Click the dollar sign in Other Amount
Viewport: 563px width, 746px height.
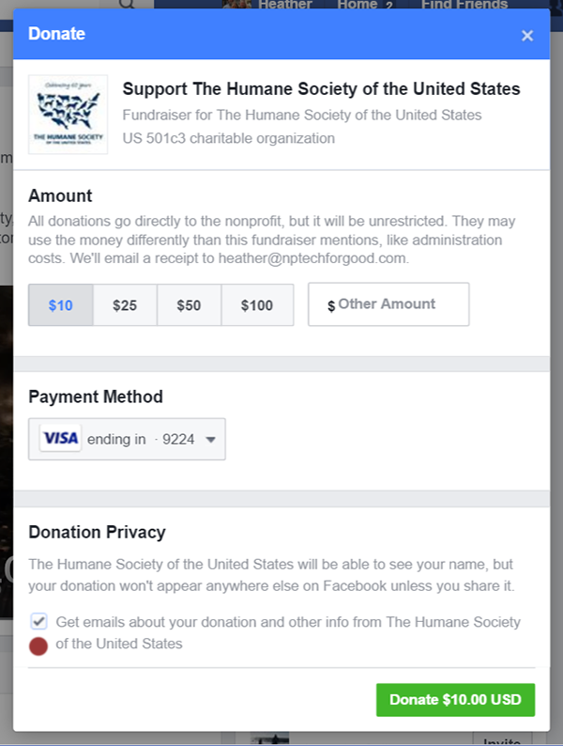(331, 306)
